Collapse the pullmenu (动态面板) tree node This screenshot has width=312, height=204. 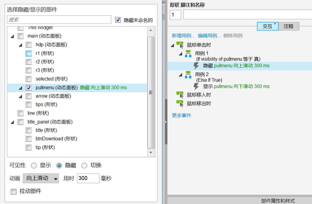pos(20,88)
